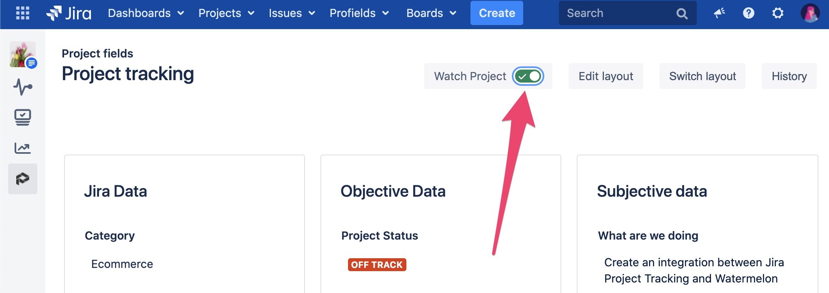Expand the Boards dropdown
829x293 pixels.
(x=430, y=13)
